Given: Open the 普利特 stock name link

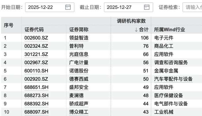Looking at the screenshot, I should 76,46.
